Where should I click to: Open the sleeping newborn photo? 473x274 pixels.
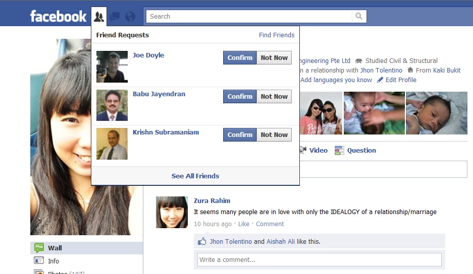pos(437,113)
